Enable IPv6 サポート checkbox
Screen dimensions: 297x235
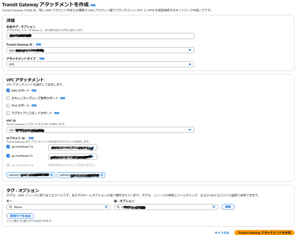click(x=8, y=105)
